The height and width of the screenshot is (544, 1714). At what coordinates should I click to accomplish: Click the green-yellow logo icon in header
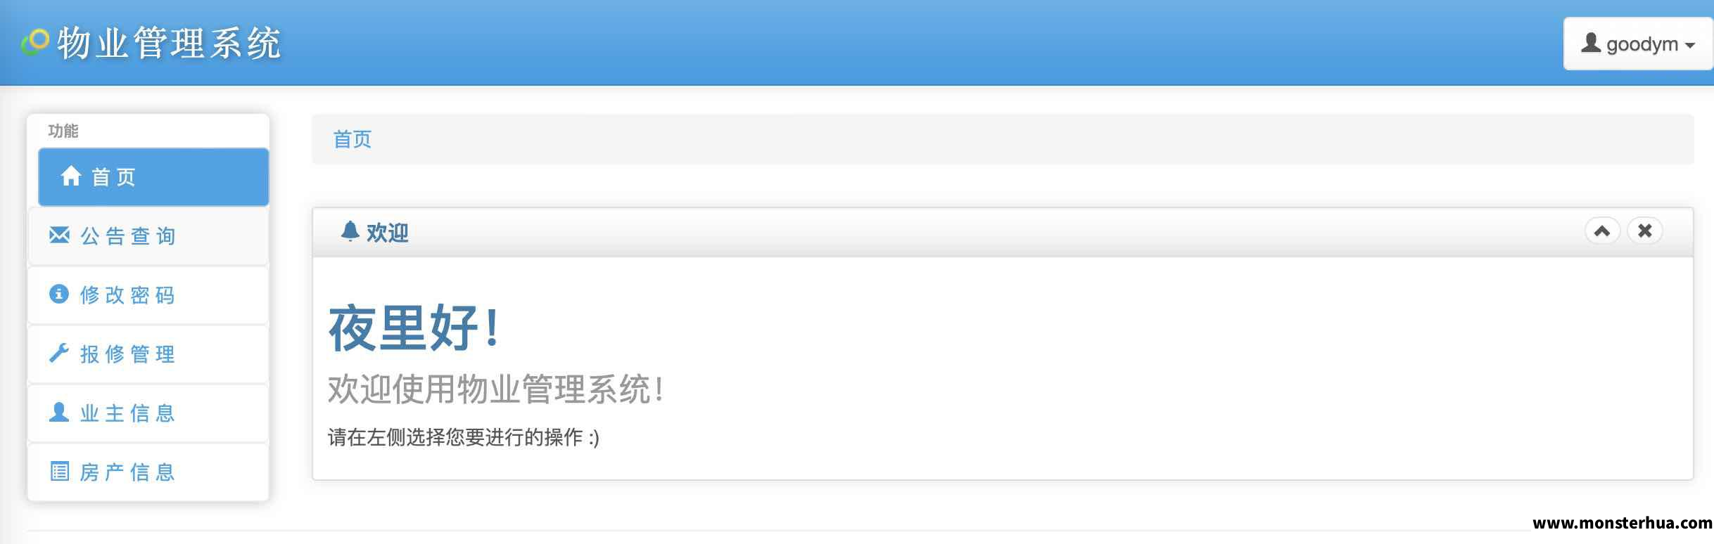(x=35, y=41)
